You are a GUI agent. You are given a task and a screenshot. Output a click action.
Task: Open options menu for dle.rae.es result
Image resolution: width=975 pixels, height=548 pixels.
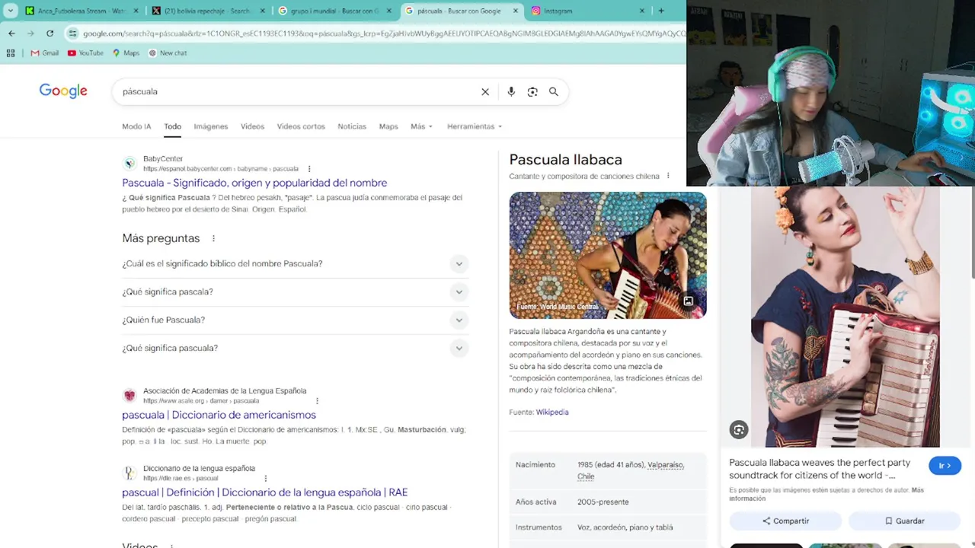(266, 479)
